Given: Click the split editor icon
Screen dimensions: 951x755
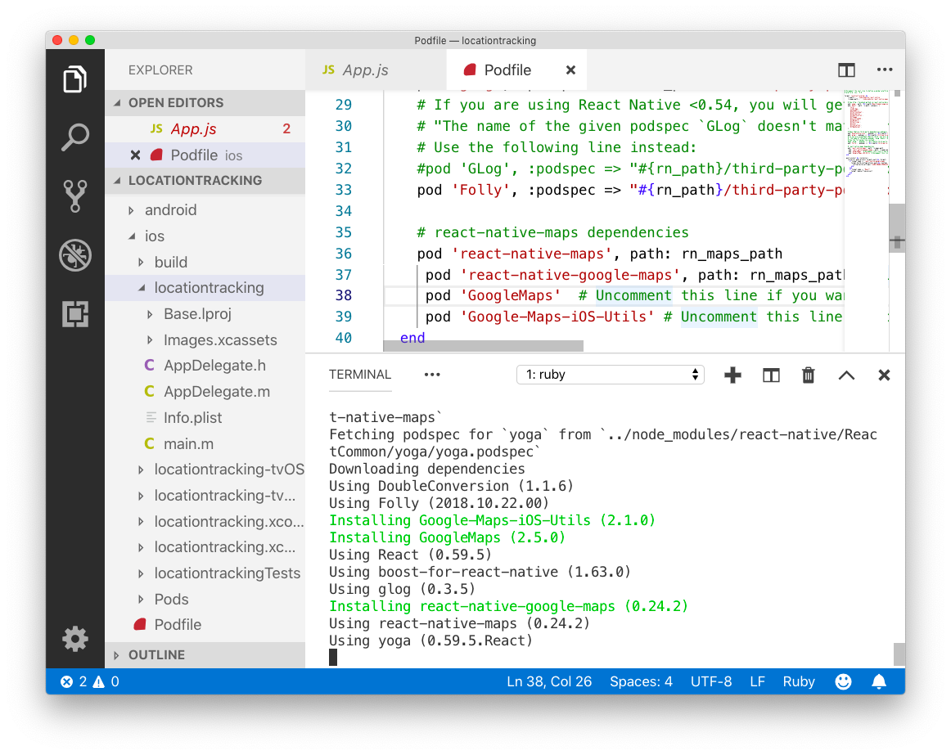Looking at the screenshot, I should [846, 70].
